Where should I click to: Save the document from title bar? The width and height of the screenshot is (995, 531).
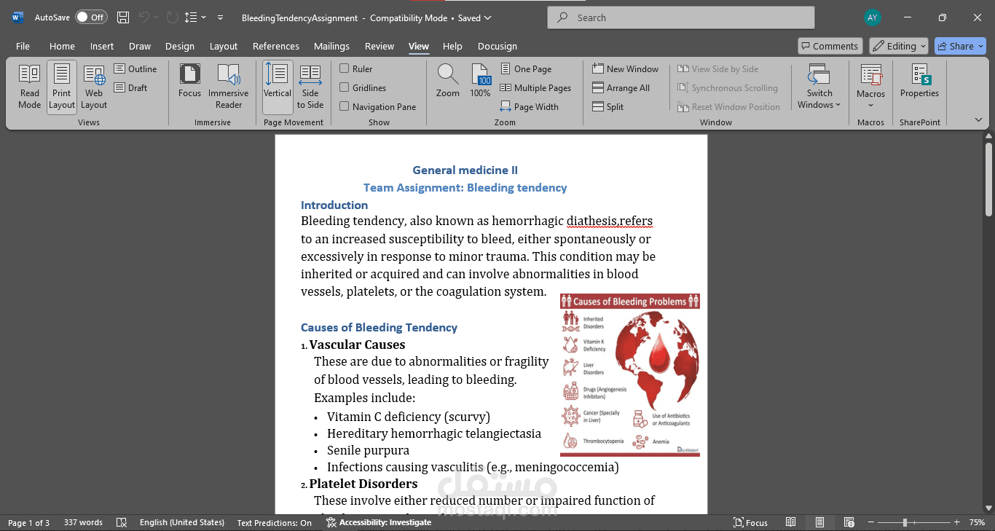123,17
